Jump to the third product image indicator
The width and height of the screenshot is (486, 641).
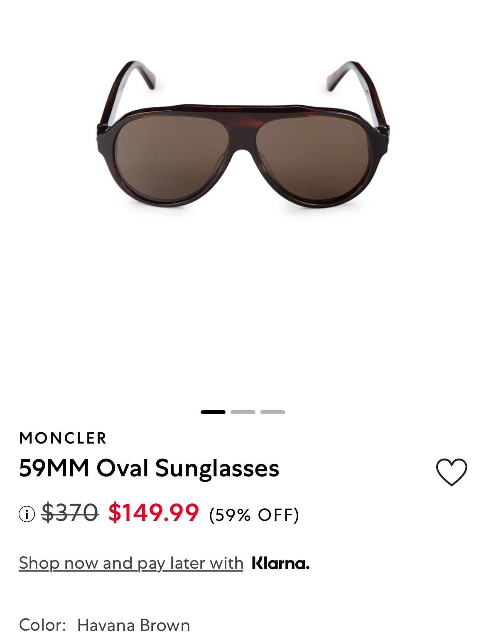click(x=273, y=412)
